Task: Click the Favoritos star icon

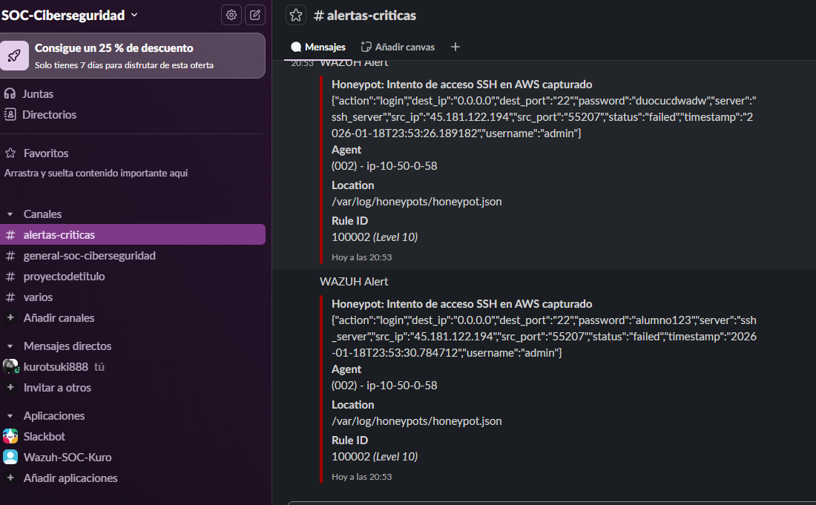Action: (x=10, y=153)
